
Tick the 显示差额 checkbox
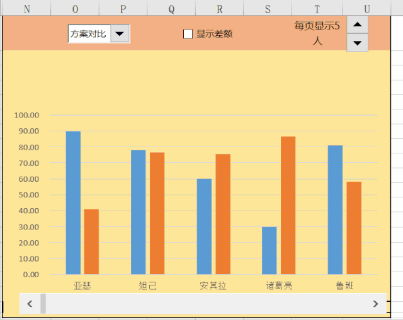(x=188, y=34)
